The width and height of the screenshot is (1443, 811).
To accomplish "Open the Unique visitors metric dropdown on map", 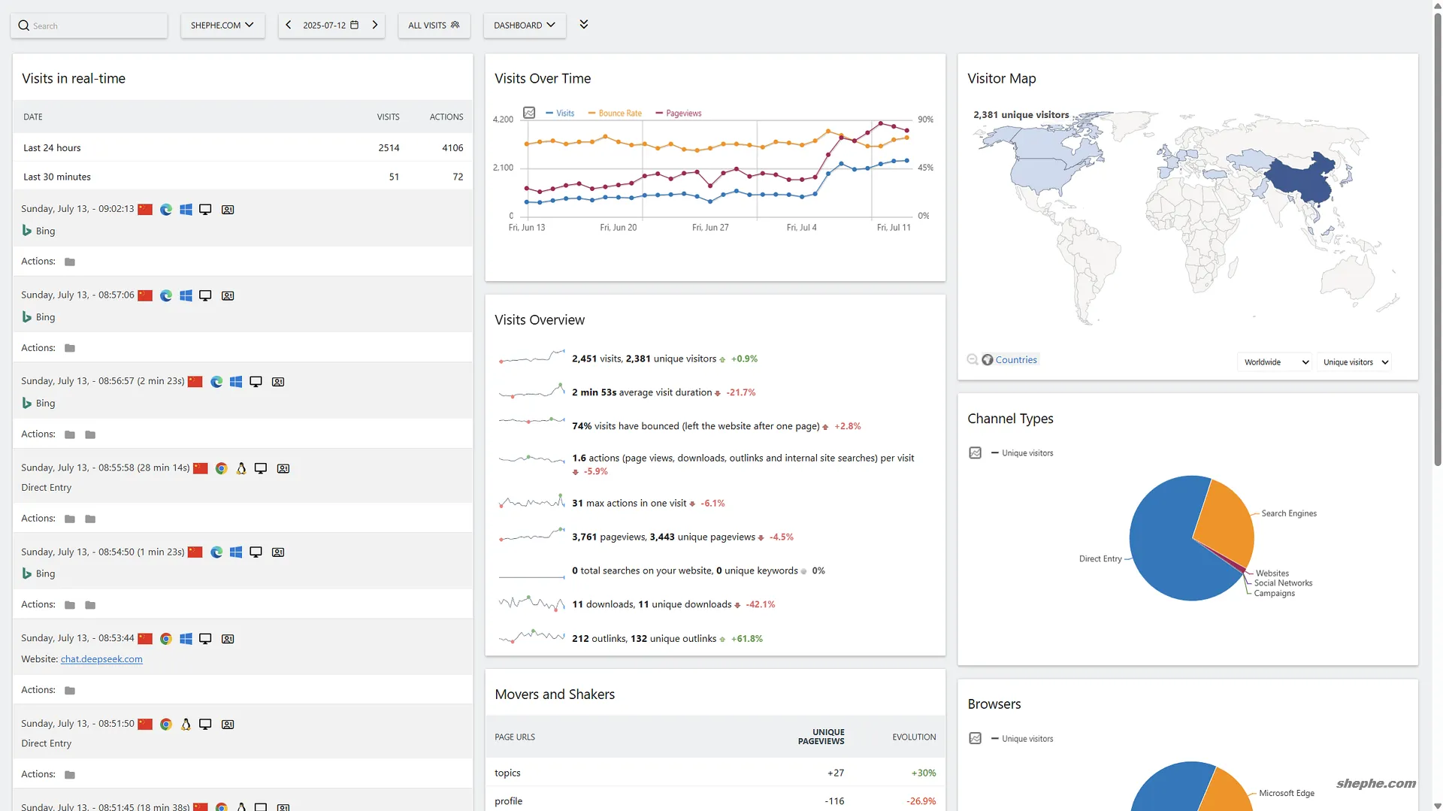I will 1354,362.
